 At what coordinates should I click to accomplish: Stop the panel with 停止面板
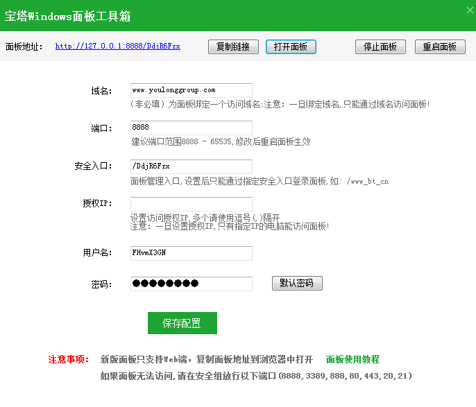(x=380, y=46)
